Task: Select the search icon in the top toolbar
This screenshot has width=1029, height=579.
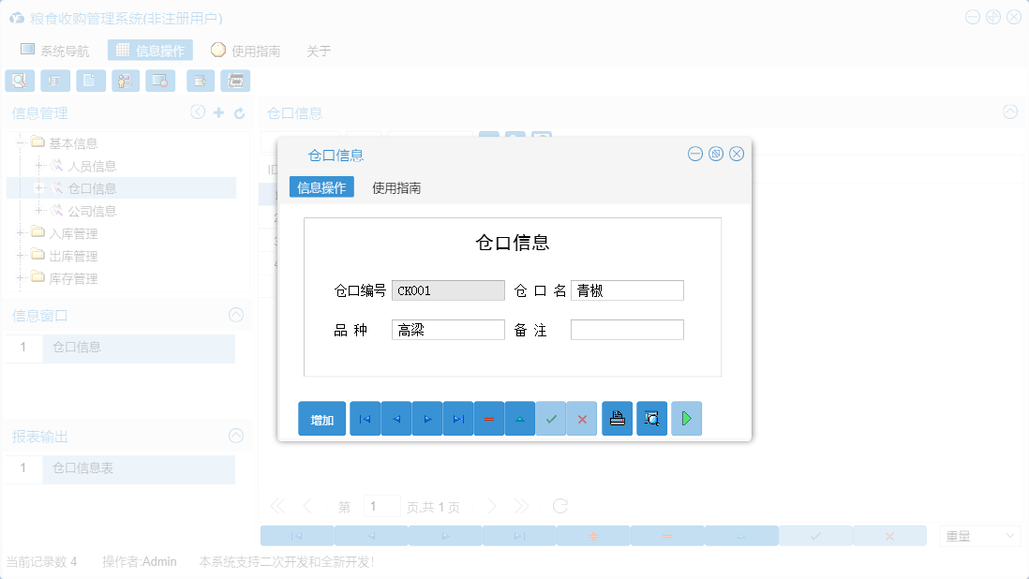Action: pyautogui.click(x=19, y=81)
